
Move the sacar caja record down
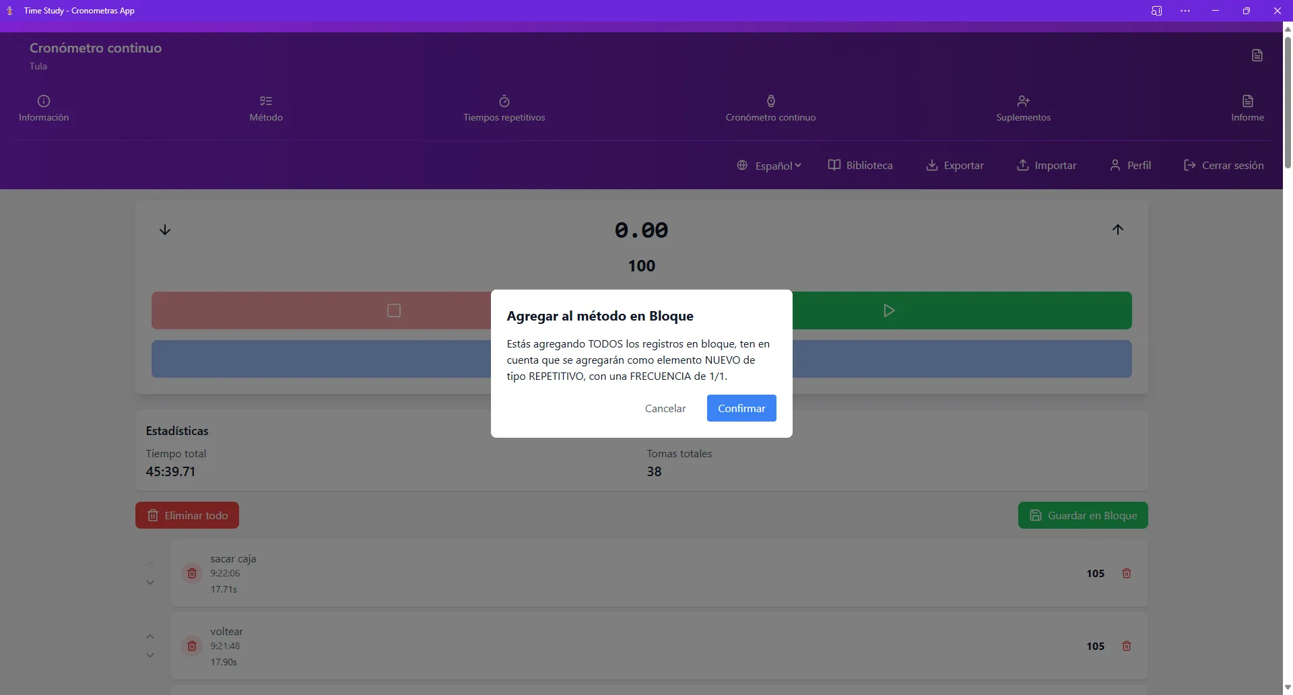click(150, 583)
